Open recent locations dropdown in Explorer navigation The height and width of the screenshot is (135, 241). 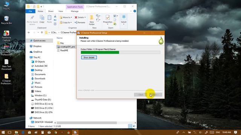tap(38, 33)
